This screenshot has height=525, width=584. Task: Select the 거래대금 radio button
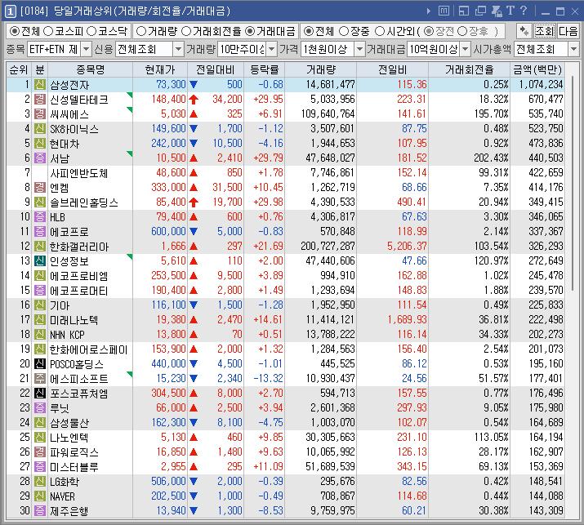pos(250,31)
